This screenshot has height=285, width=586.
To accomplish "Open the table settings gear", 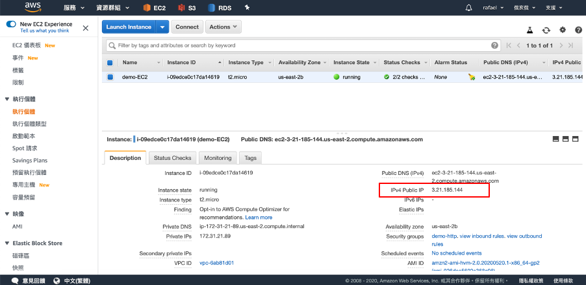I will click(563, 30).
